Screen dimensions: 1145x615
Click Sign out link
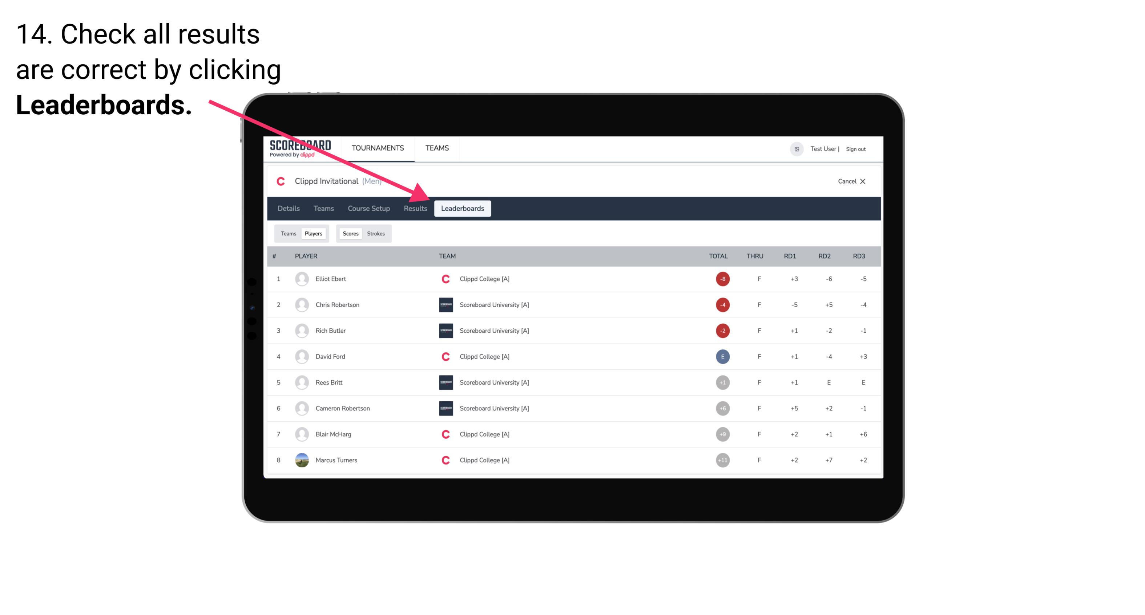point(857,148)
